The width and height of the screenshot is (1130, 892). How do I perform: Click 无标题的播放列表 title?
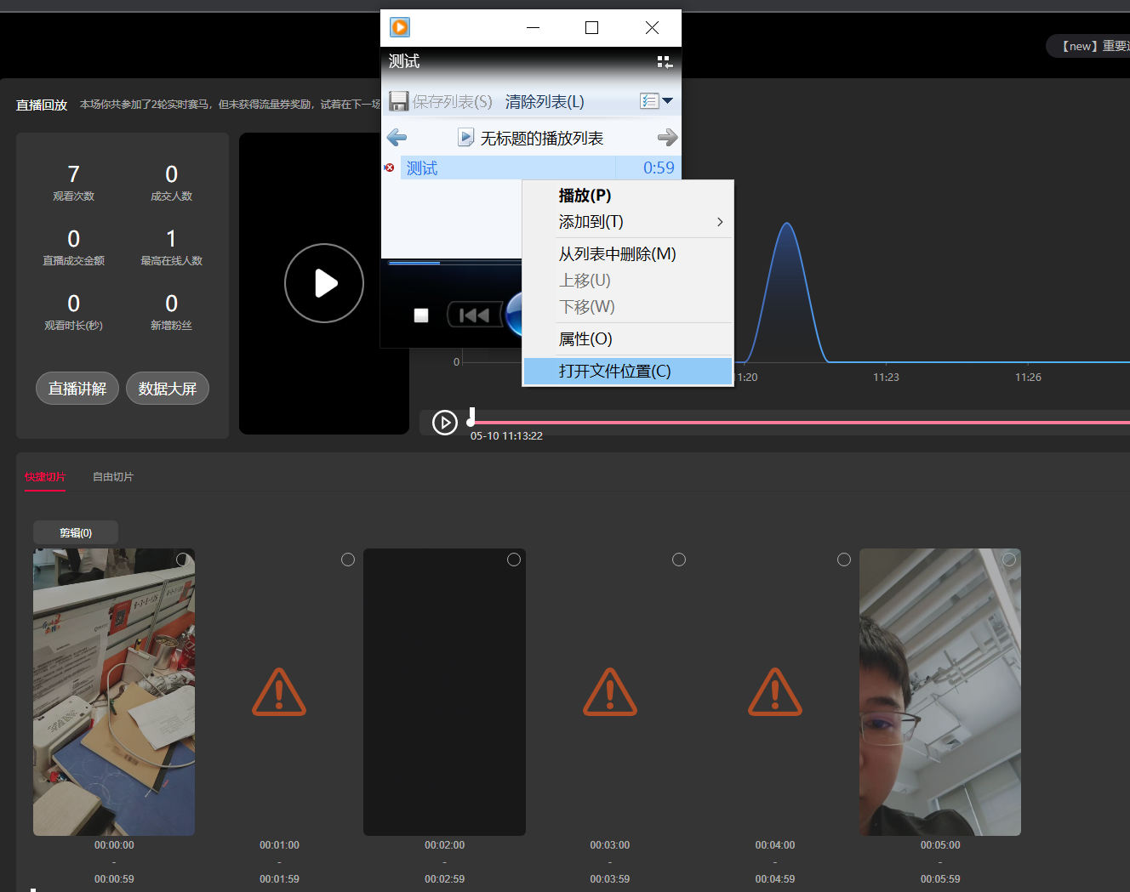542,138
